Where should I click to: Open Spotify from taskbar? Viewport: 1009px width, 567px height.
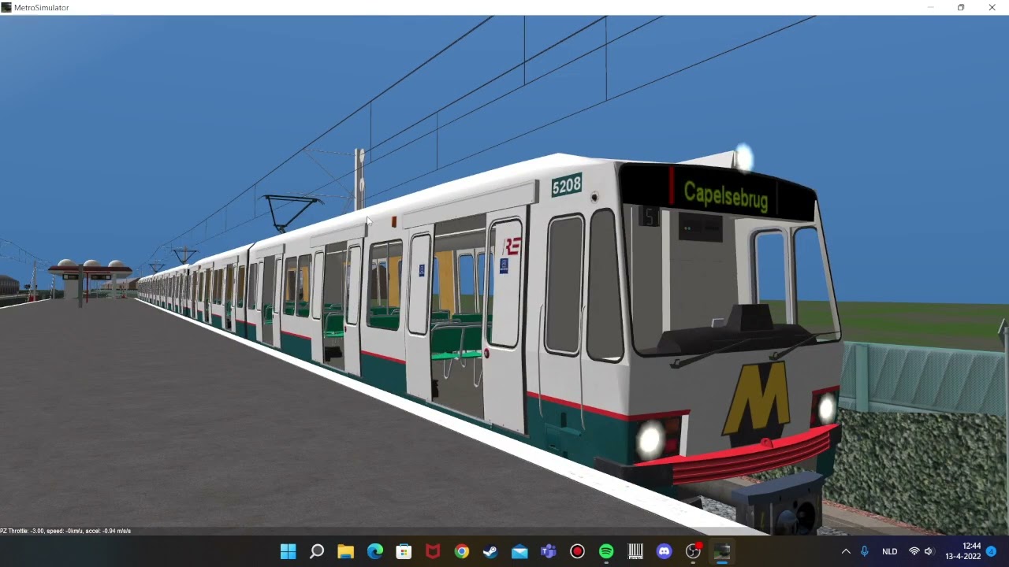(606, 551)
